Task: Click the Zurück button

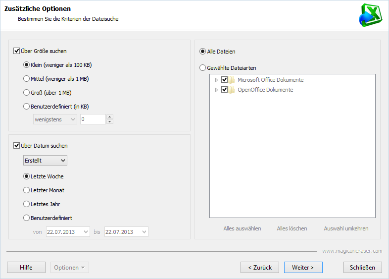Action: 260,268
